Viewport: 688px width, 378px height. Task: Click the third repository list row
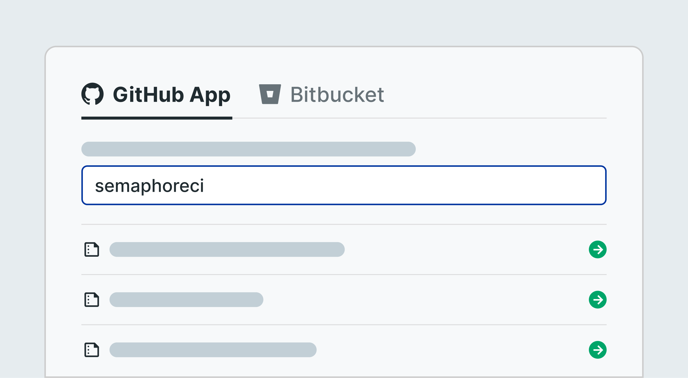coord(344,350)
